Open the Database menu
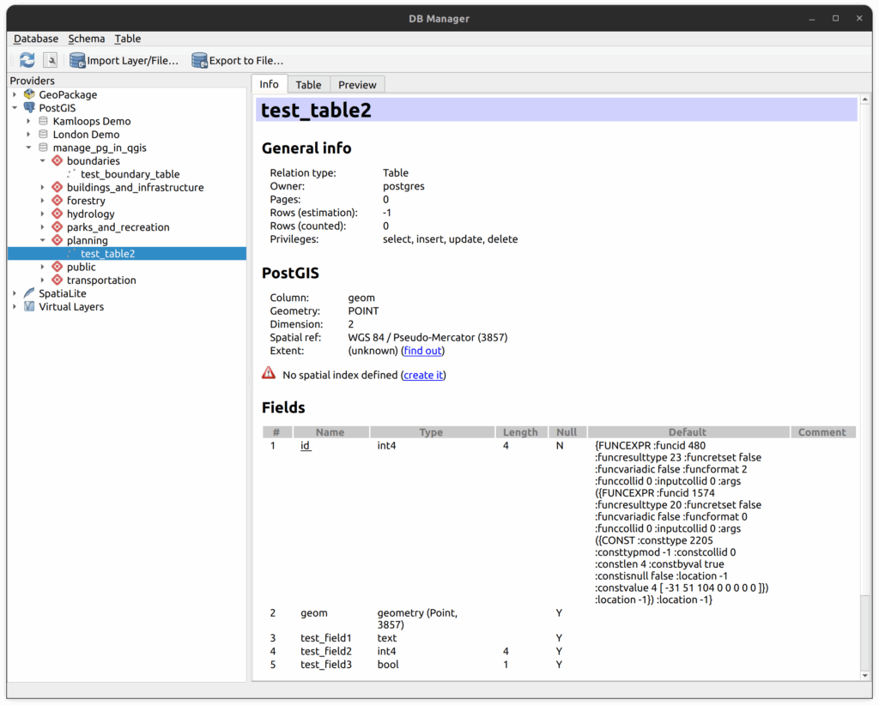The width and height of the screenshot is (879, 705). coord(36,39)
